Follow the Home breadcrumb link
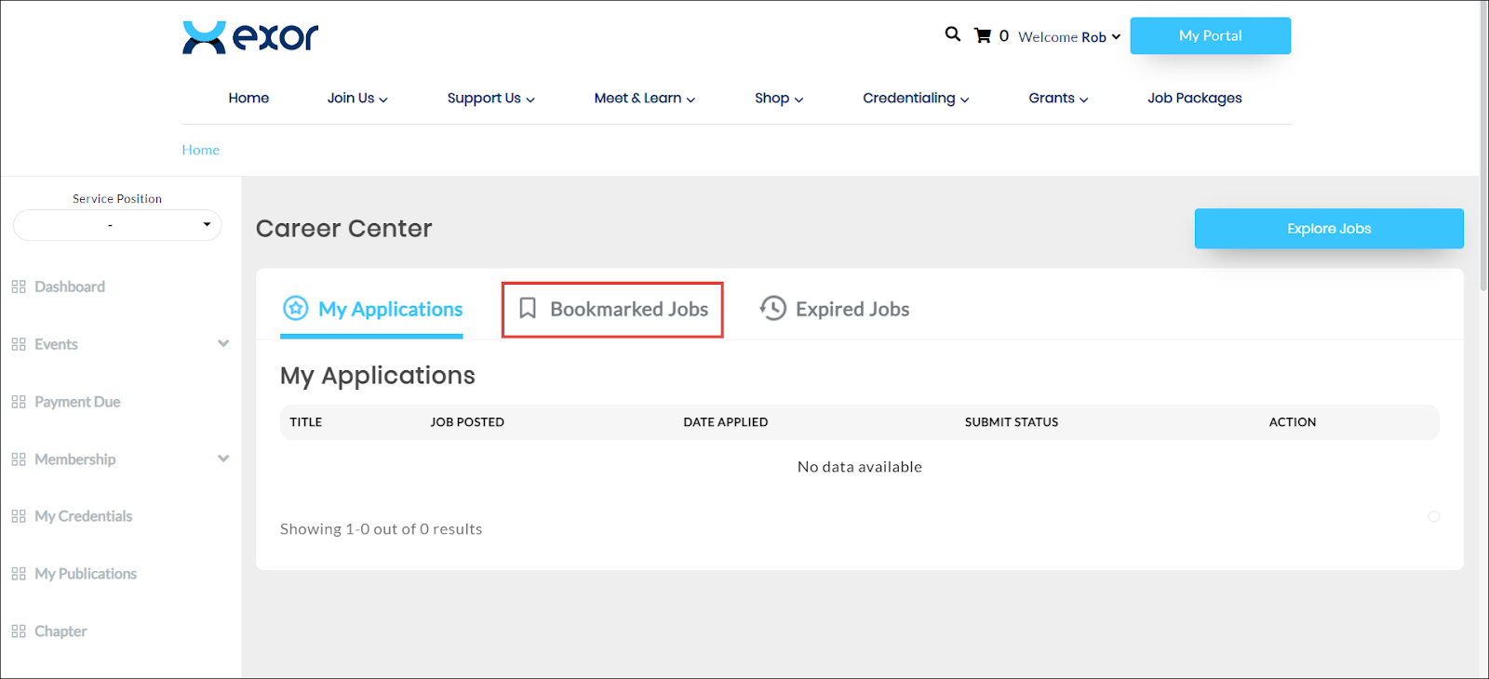Image resolution: width=1489 pixels, height=679 pixels. point(200,150)
